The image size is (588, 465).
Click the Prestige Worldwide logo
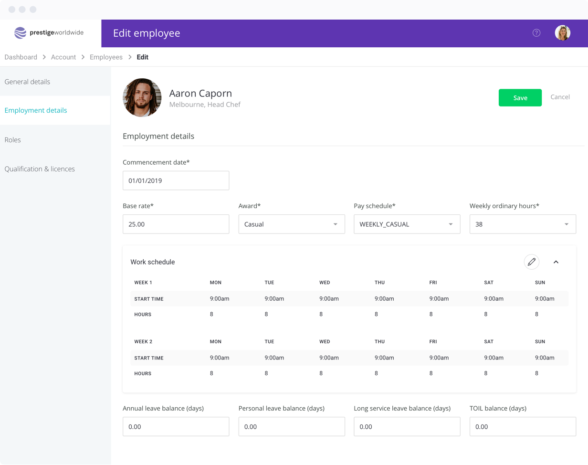[49, 32]
